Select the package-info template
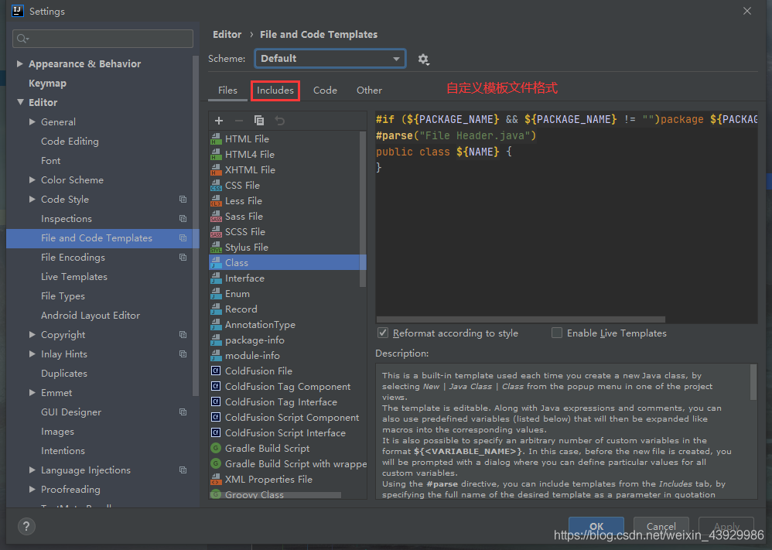This screenshot has width=772, height=550. point(254,340)
